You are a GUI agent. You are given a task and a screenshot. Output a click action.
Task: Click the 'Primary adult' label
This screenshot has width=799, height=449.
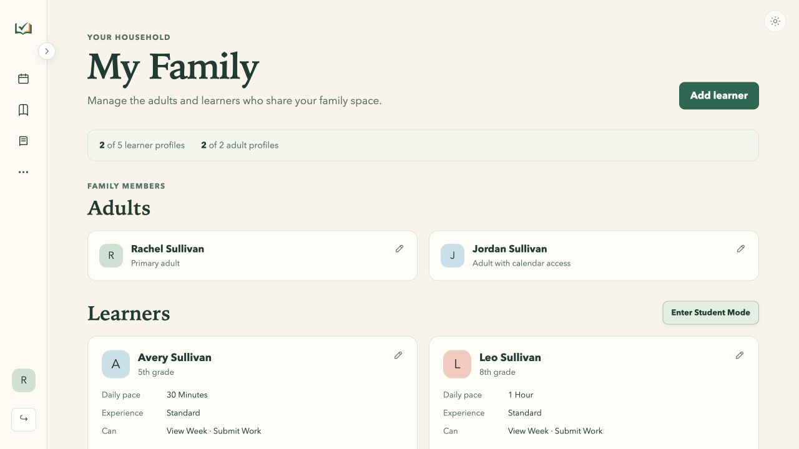pyautogui.click(x=155, y=263)
